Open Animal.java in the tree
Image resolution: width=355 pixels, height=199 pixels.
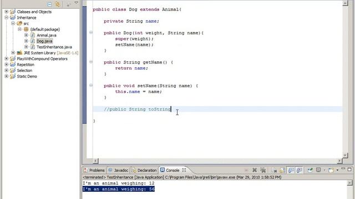coord(47,35)
